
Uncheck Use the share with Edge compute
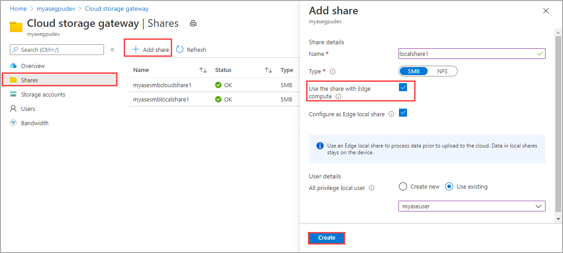(x=403, y=88)
